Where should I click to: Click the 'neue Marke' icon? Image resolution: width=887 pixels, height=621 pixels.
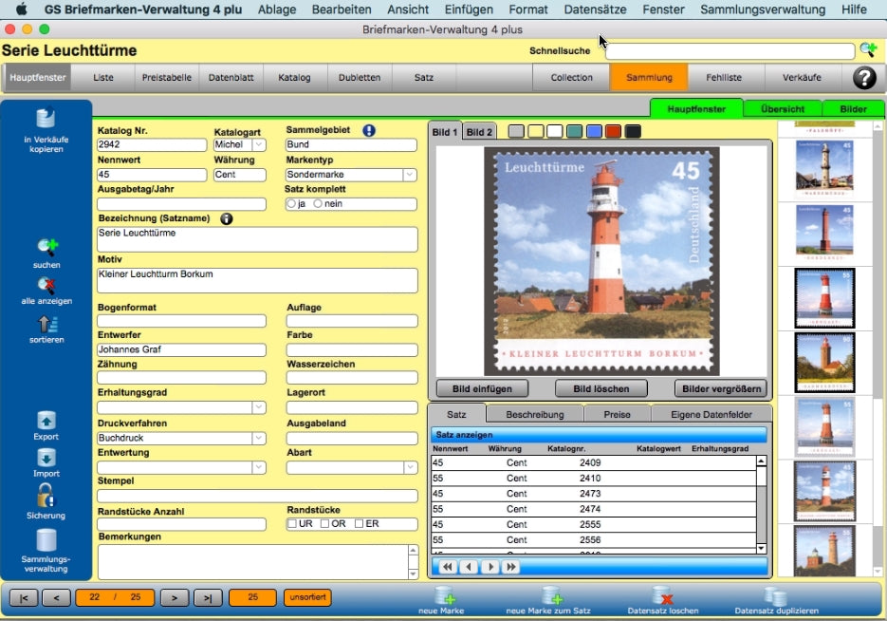444,595
